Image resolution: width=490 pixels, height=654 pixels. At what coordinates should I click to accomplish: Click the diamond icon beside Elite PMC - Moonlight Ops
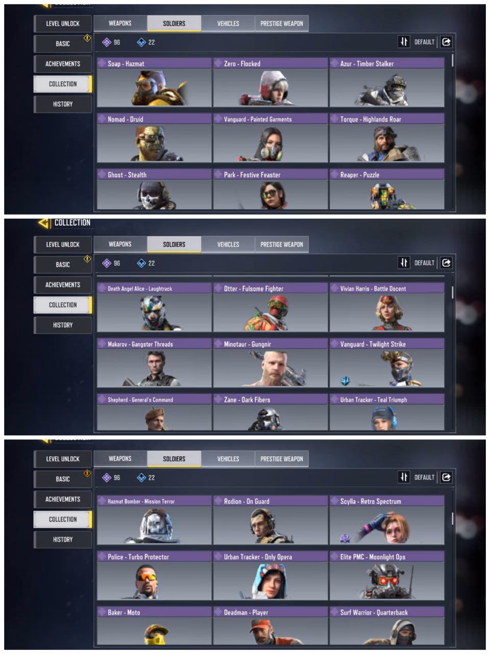coord(335,556)
